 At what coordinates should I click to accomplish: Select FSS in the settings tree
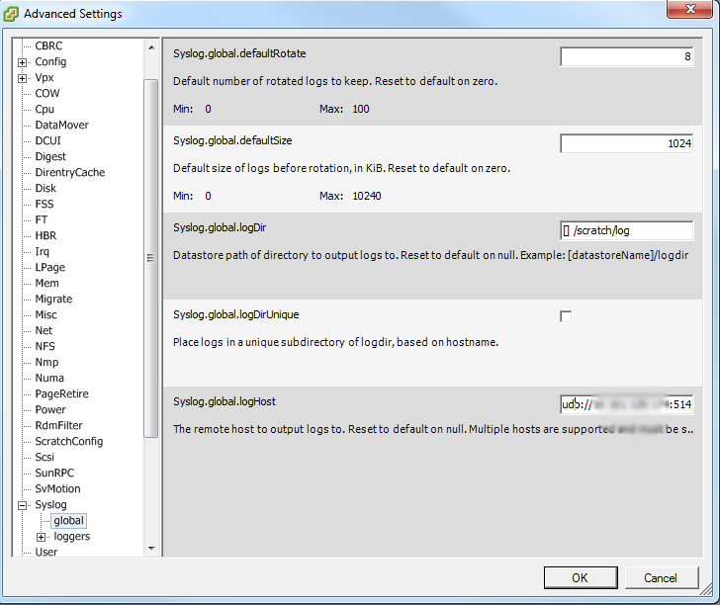(x=45, y=204)
